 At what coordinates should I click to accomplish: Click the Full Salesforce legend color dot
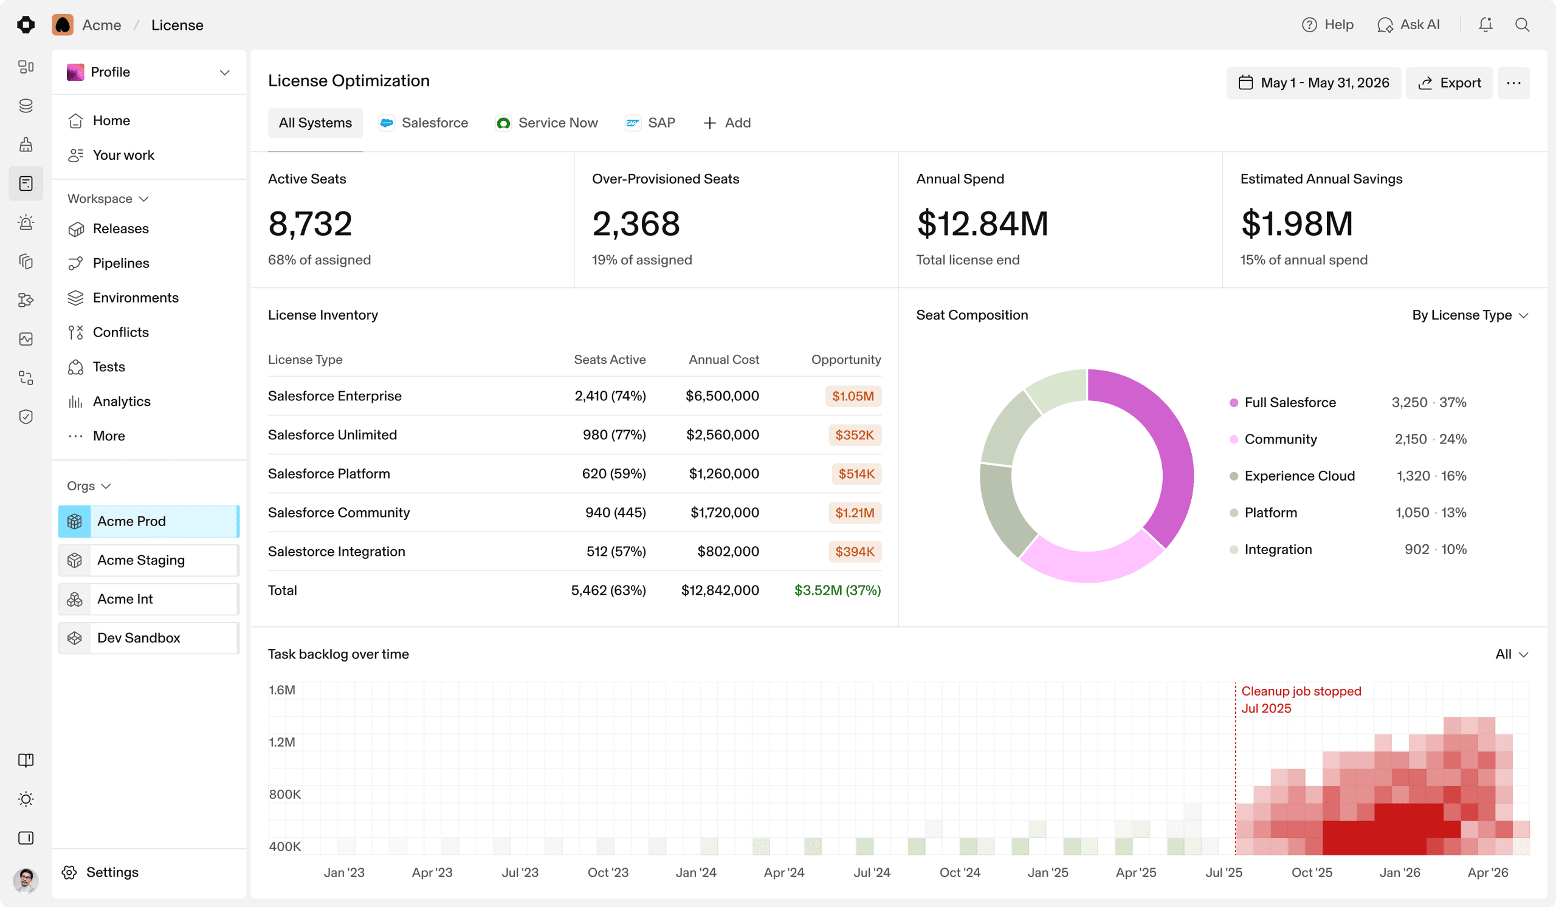(x=1234, y=403)
